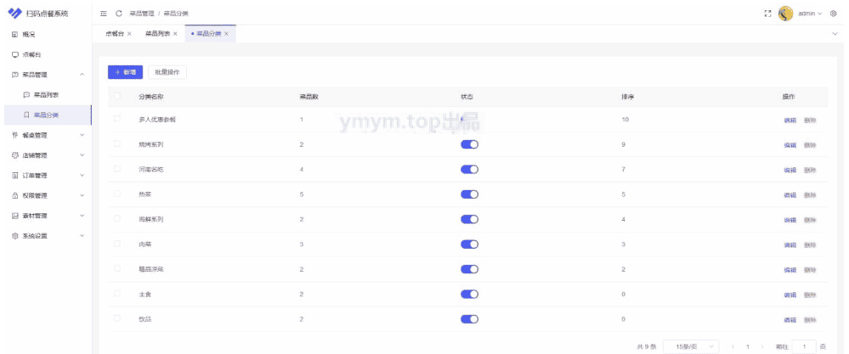Viewport: 849px width, 354px height.
Task: Expand the 权限管理 sidebar group
Action: pyautogui.click(x=82, y=195)
